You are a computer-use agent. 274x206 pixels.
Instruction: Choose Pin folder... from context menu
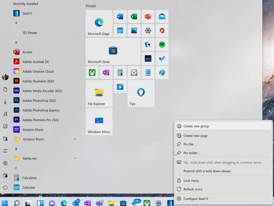223,153
